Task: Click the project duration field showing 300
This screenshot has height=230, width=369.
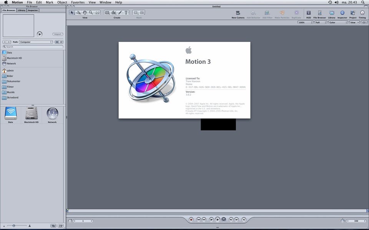Action: [356, 221]
